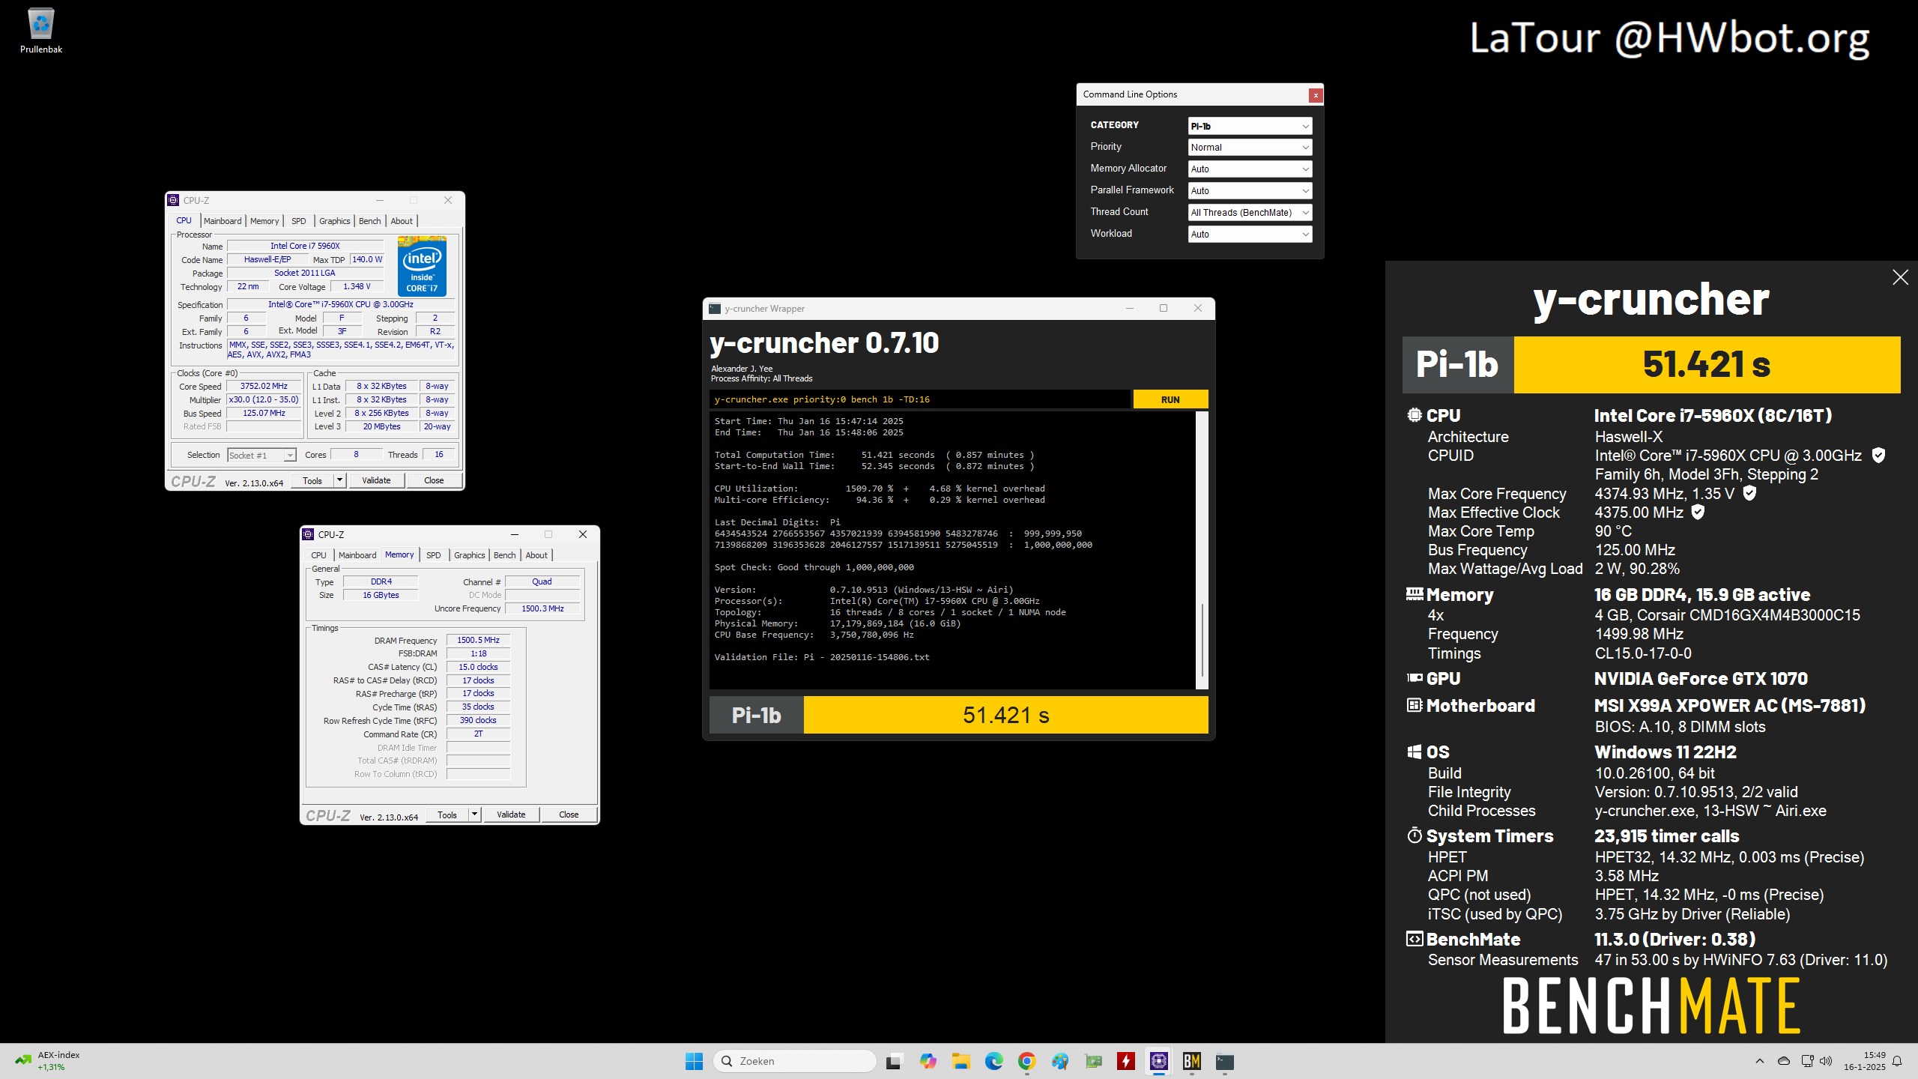Click the Max Effective Clock shield icon

pos(1698,512)
